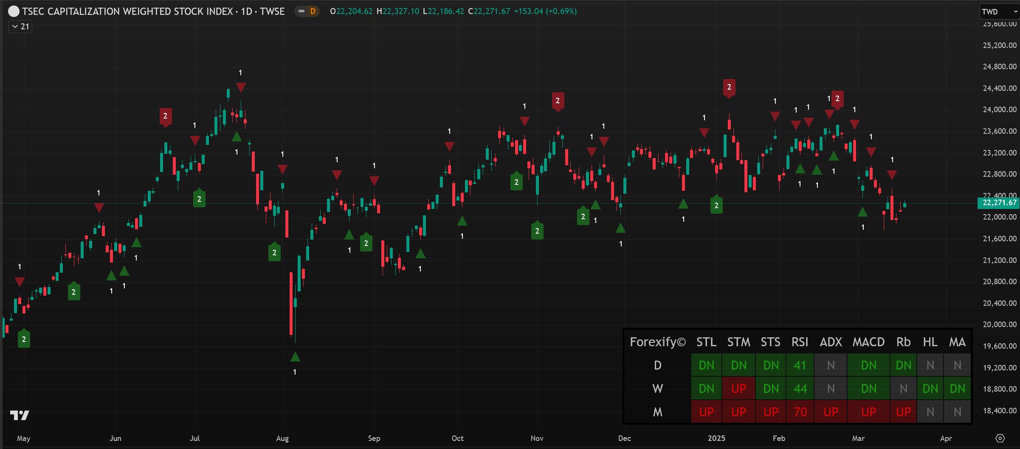This screenshot has width=1020, height=449.
Task: Click the STS column header
Action: click(770, 342)
